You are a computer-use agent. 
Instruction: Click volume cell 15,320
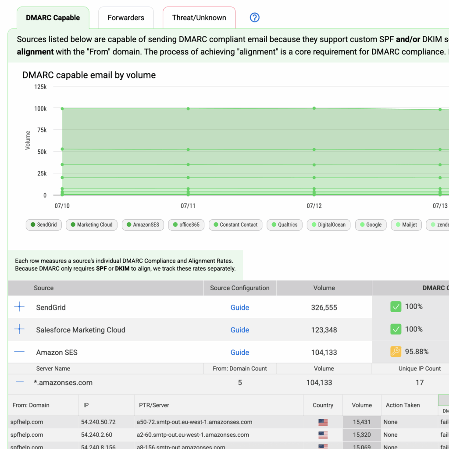click(x=362, y=435)
